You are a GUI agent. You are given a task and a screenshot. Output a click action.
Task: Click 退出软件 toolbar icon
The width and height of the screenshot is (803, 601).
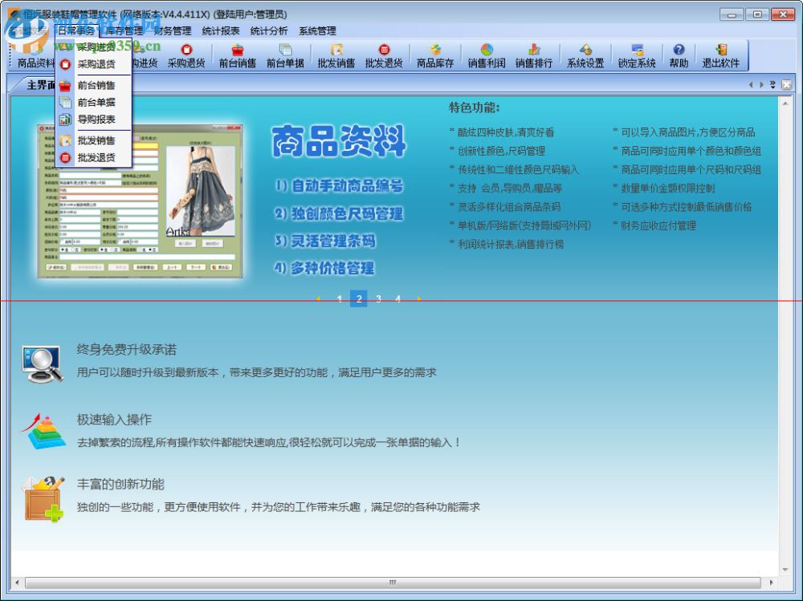(x=720, y=56)
